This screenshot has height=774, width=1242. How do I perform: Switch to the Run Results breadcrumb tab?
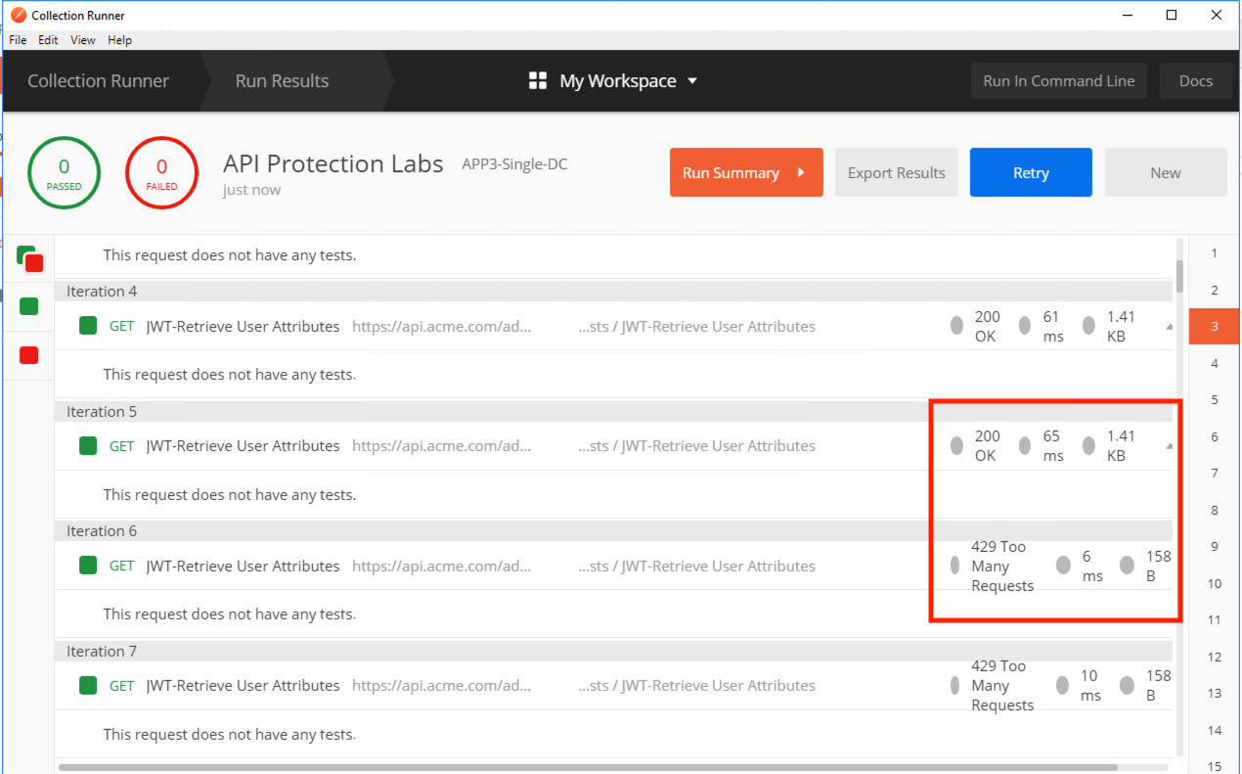coord(282,81)
